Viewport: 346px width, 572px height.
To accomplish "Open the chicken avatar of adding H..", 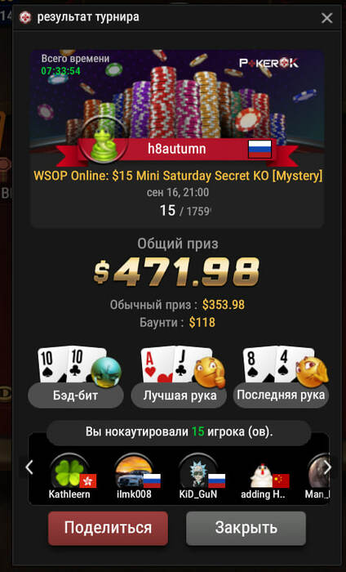I will (262, 475).
